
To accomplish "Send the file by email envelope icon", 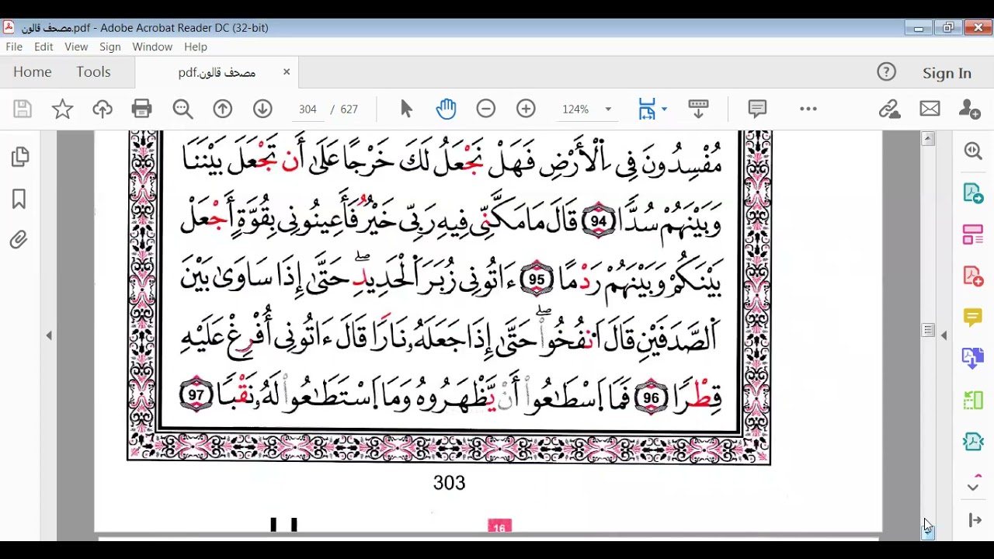I will click(x=930, y=109).
